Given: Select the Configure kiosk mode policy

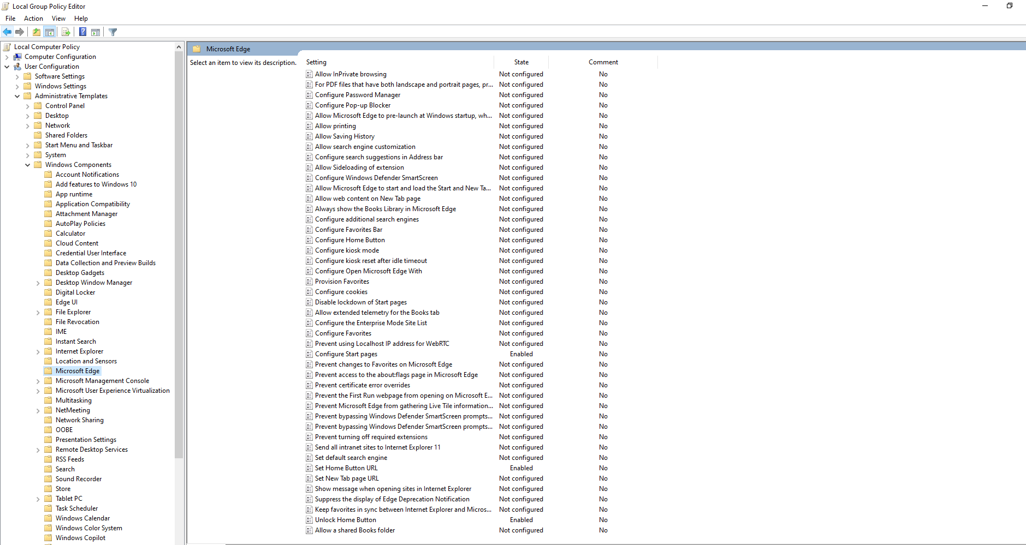Looking at the screenshot, I should pos(347,250).
